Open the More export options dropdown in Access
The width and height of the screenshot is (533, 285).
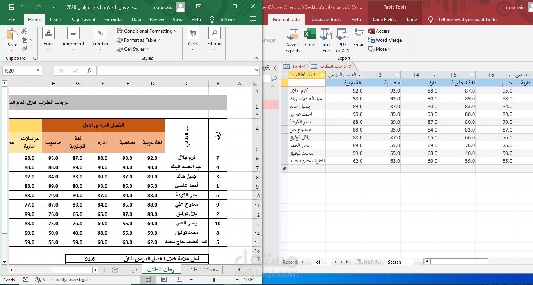(x=380, y=49)
